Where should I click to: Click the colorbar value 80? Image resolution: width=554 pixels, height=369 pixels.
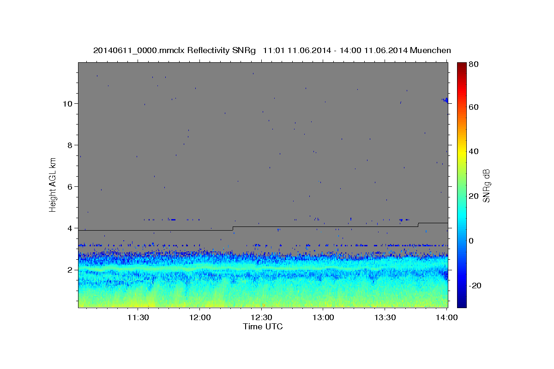pyautogui.click(x=473, y=64)
